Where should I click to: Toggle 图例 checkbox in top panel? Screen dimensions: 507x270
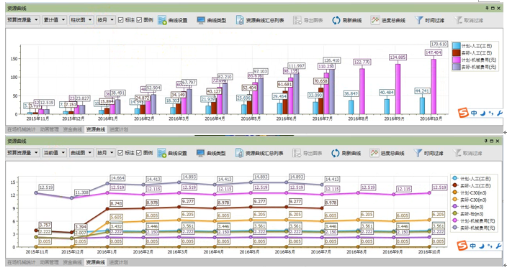tap(140, 20)
